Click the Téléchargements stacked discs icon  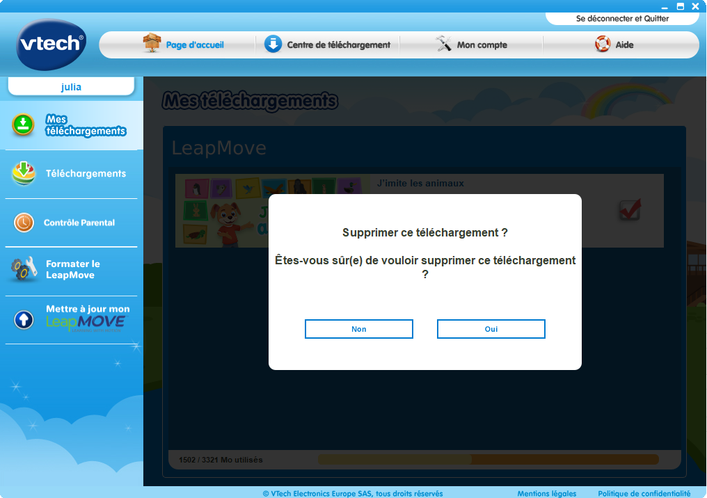(x=24, y=173)
